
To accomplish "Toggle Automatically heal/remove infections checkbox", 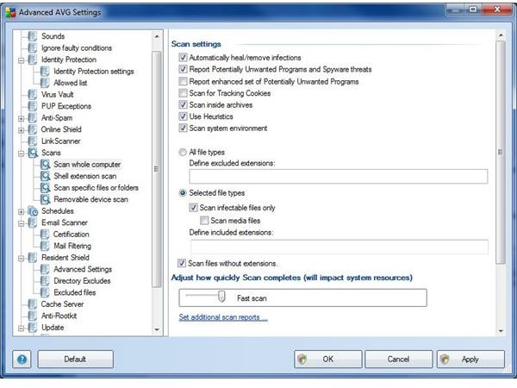I will [x=183, y=58].
